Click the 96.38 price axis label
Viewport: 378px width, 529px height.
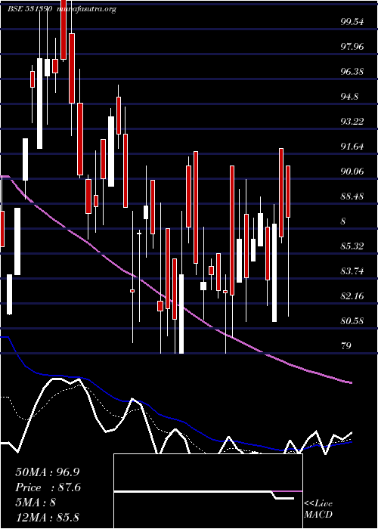(x=352, y=72)
